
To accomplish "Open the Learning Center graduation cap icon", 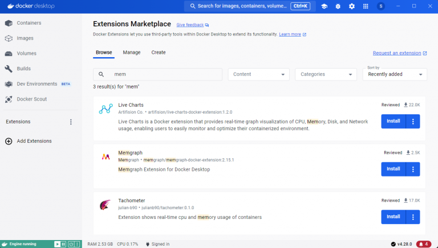I will pos(324,6).
